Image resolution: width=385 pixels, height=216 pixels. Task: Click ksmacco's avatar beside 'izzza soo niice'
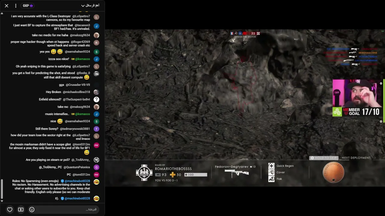pos(96,59)
